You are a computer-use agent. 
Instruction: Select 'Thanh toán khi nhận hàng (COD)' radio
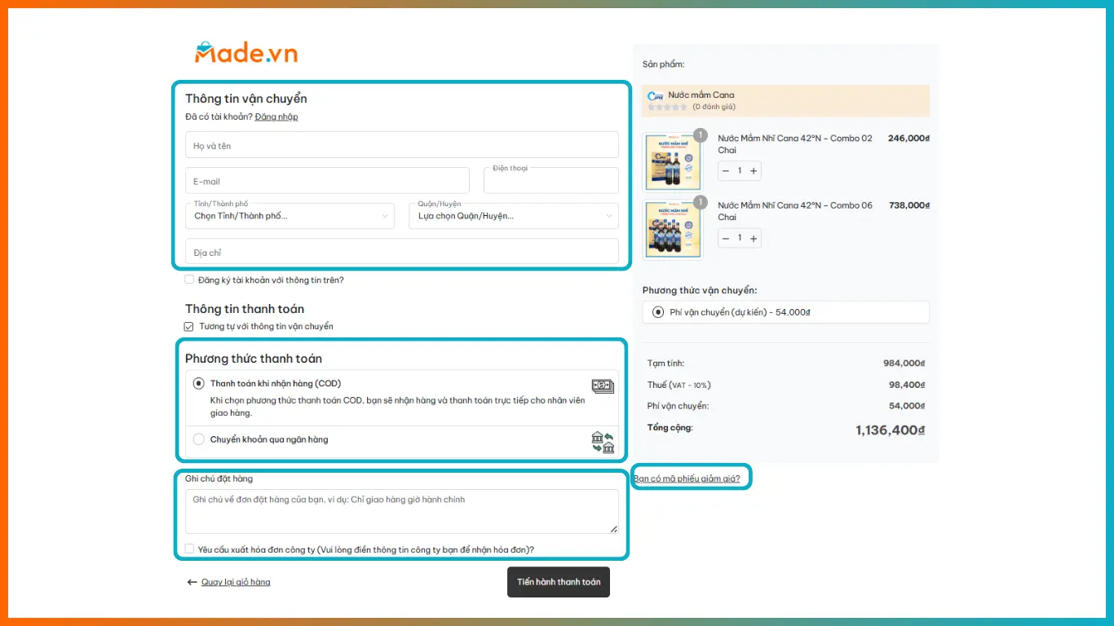[x=199, y=383]
